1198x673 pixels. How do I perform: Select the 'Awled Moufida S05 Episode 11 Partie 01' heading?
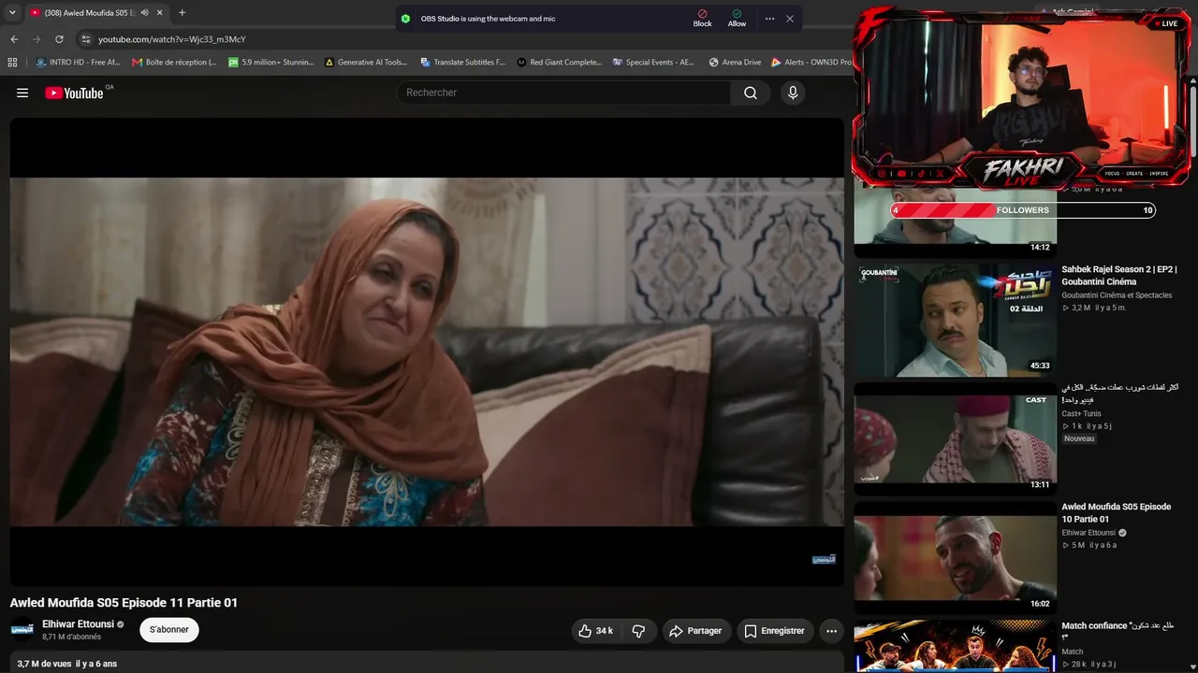pyautogui.click(x=124, y=603)
